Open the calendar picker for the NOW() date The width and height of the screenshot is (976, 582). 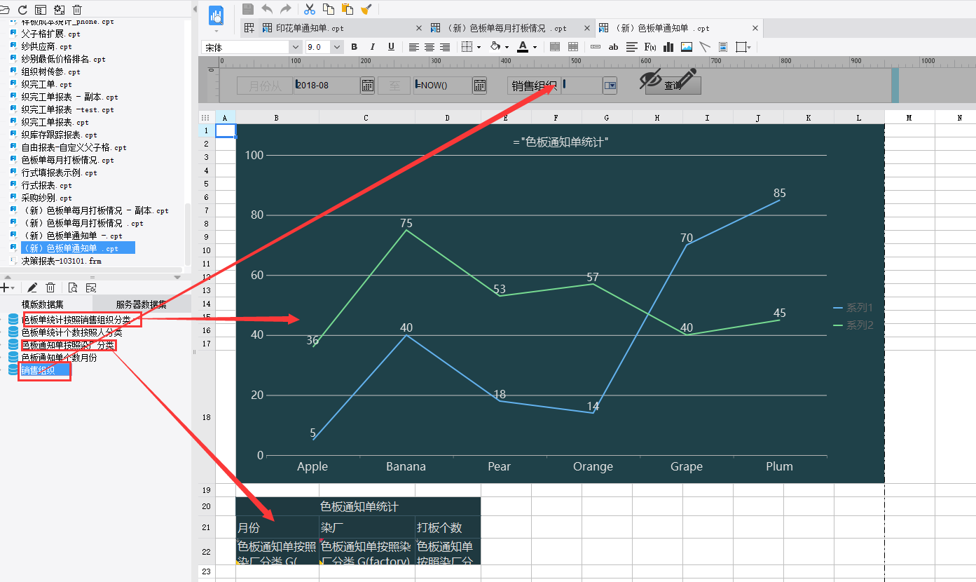tap(479, 86)
